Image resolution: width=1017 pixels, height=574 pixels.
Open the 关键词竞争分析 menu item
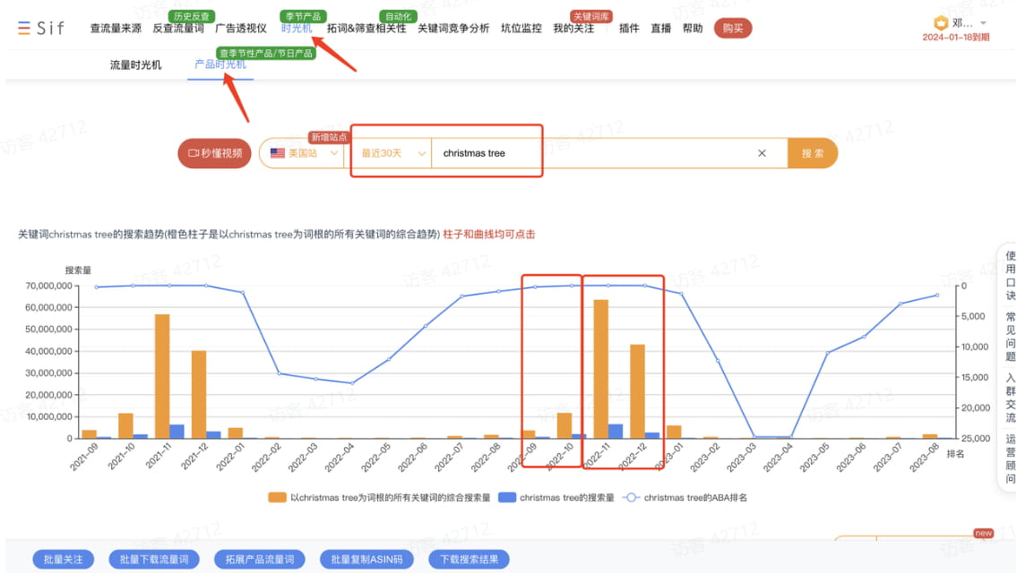(453, 28)
